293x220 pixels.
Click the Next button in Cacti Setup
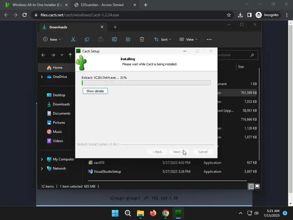[x=179, y=152]
